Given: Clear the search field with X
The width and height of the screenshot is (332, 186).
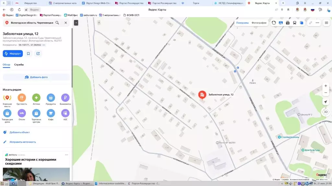Looking at the screenshot, I should pos(65,23).
